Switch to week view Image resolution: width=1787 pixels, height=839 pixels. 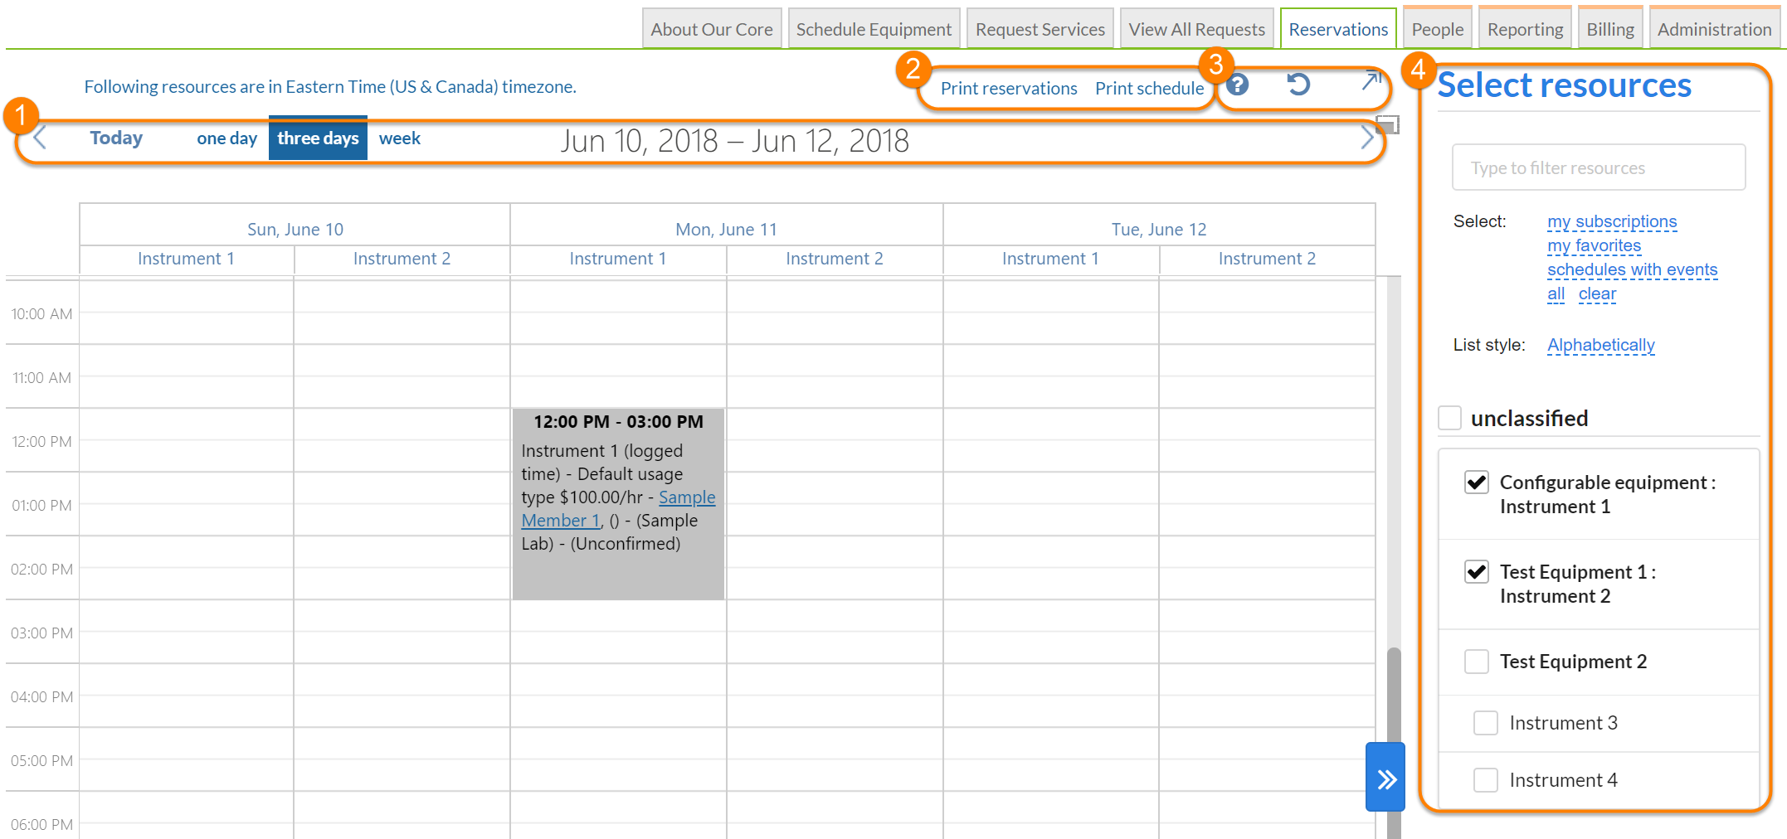399,138
